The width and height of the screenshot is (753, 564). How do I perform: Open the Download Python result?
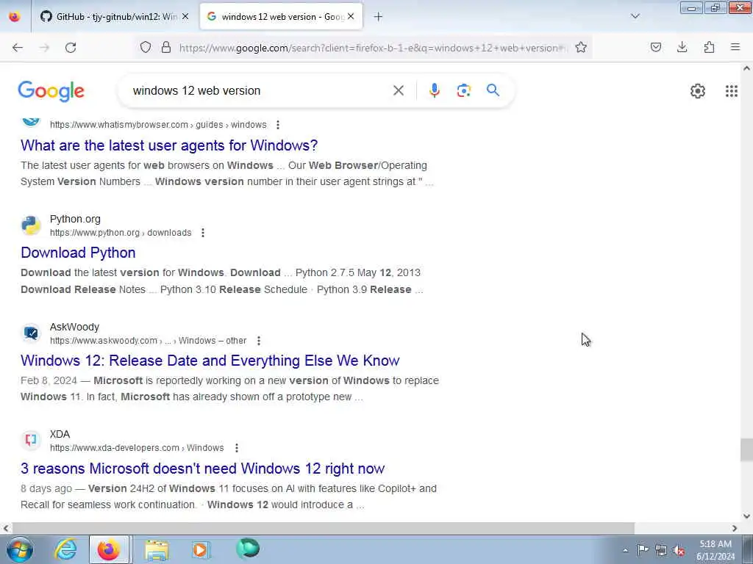pos(78,253)
